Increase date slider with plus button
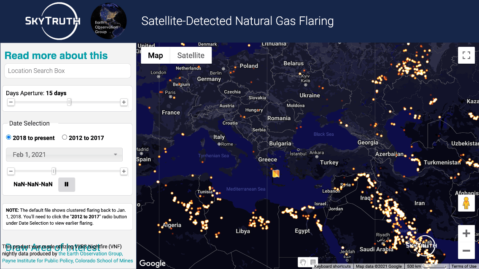479x269 pixels. pyautogui.click(x=124, y=171)
